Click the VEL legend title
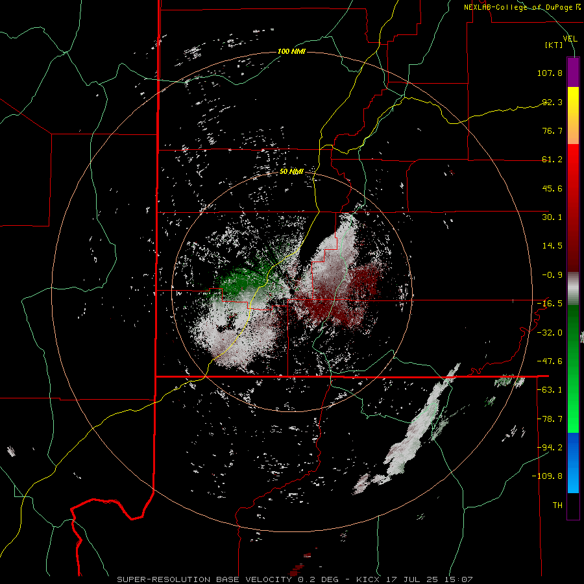 tap(570, 39)
